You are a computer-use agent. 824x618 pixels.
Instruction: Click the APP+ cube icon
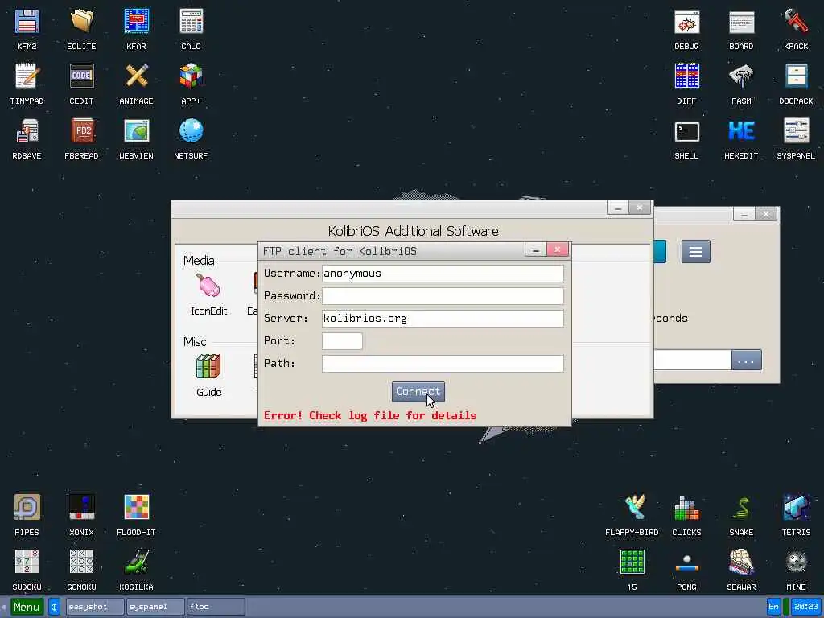pos(191,76)
